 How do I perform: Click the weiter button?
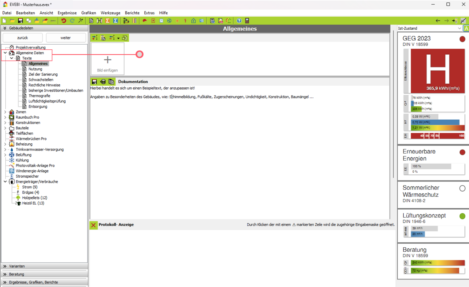click(x=66, y=38)
